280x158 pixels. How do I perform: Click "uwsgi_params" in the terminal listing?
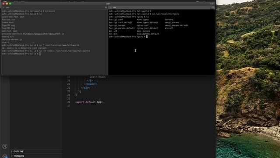(172, 22)
